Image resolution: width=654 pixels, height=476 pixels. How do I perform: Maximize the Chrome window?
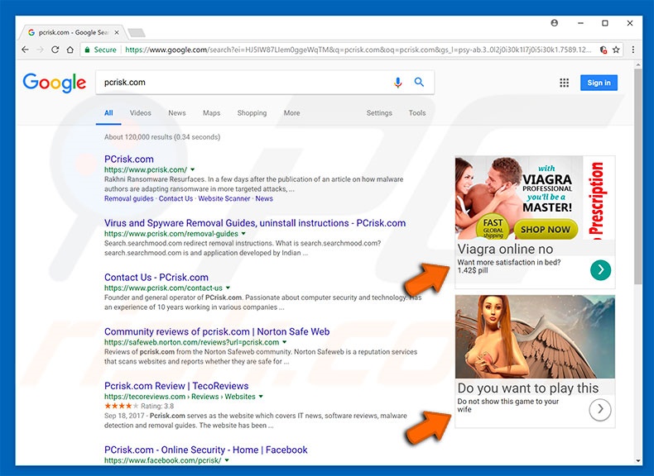pyautogui.click(x=605, y=23)
